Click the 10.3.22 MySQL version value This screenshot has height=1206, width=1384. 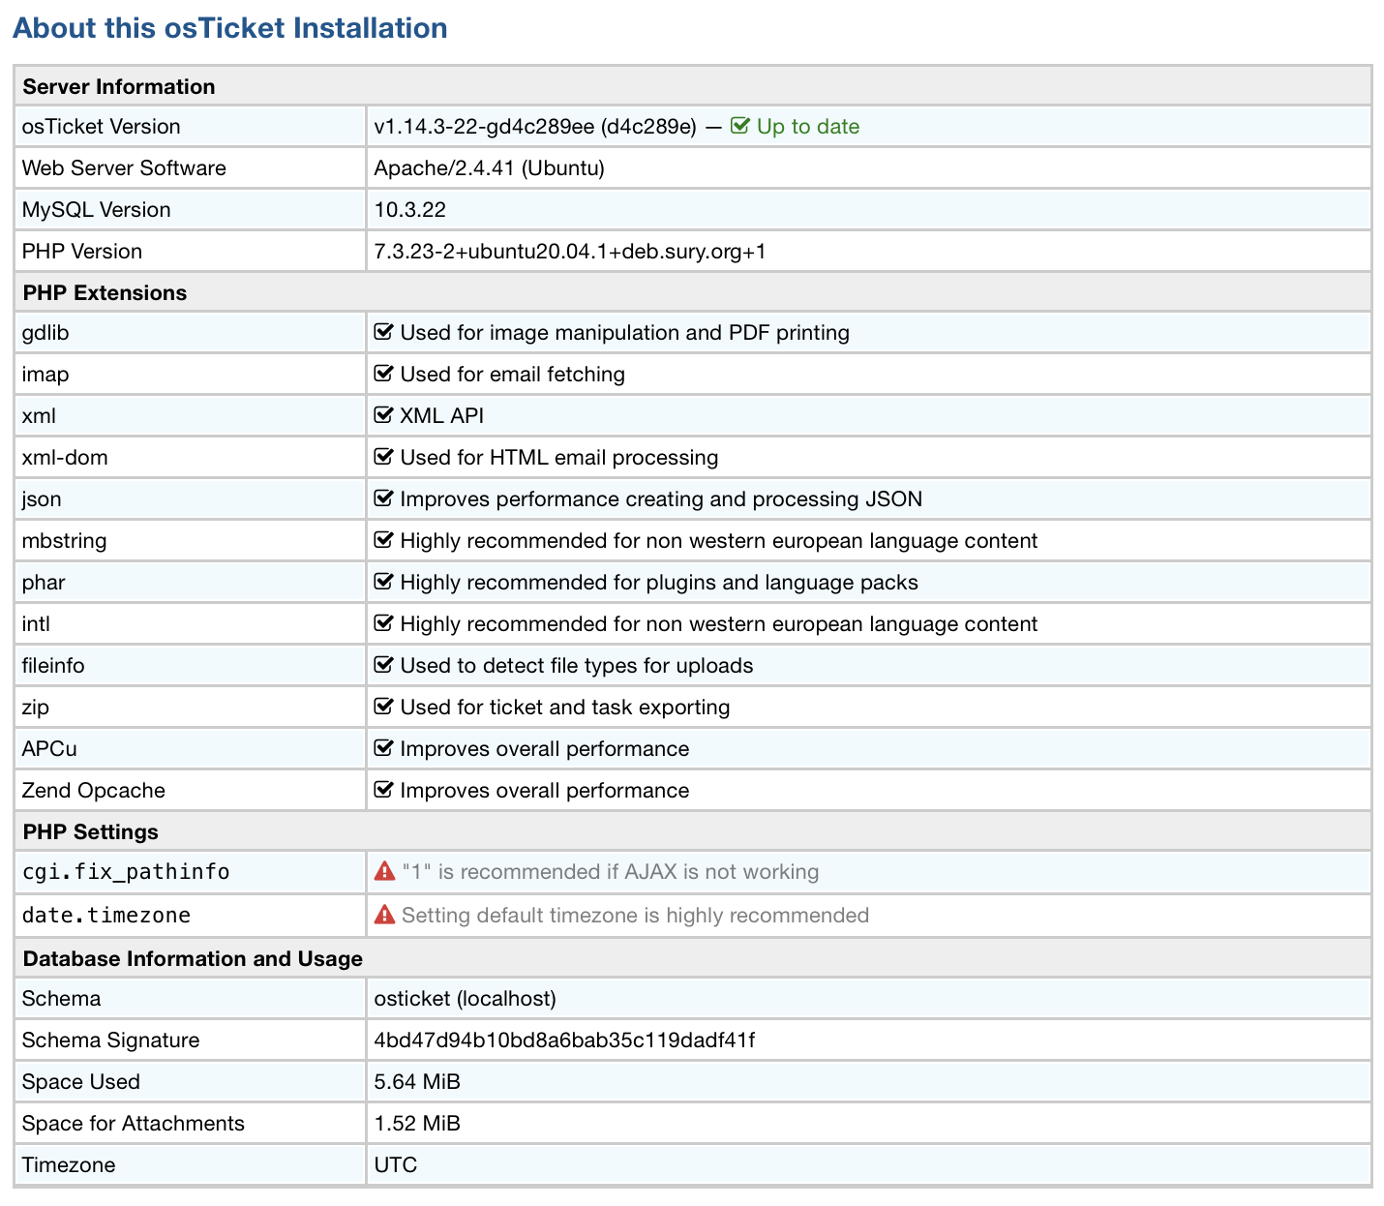(x=410, y=210)
